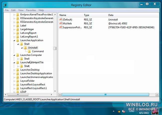Click the ENG language indicator
This screenshot has width=162, height=115.
132,111
